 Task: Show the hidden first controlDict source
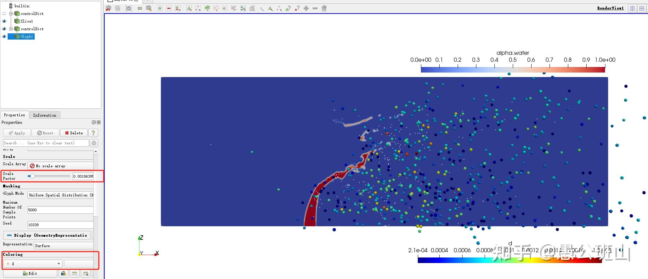4,14
